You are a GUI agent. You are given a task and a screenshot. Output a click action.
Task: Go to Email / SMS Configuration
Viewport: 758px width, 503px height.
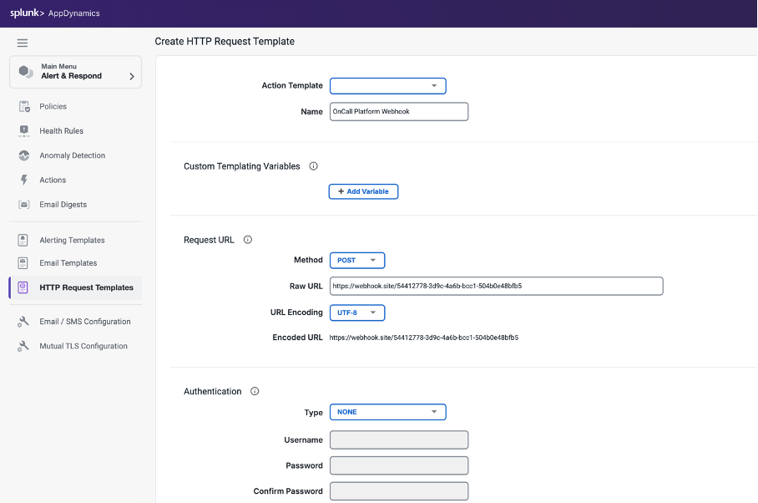tap(84, 322)
